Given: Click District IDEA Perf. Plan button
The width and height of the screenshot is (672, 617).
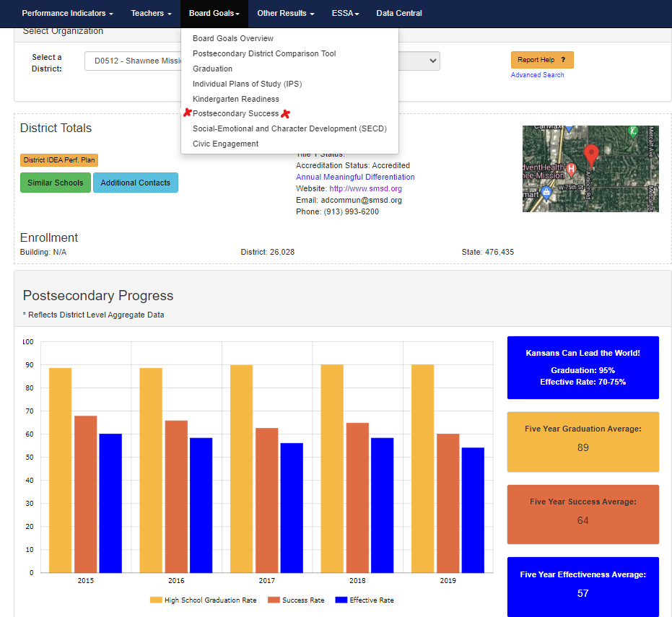Looking at the screenshot, I should pyautogui.click(x=59, y=159).
